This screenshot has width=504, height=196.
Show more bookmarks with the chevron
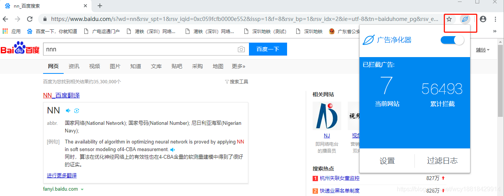click(x=495, y=31)
